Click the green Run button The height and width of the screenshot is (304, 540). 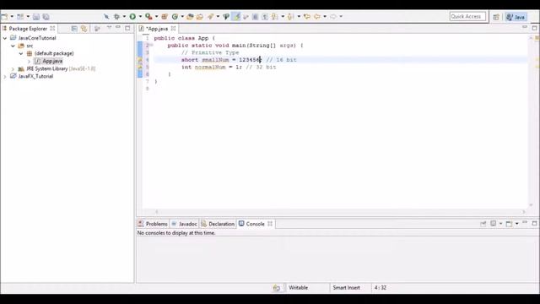pyautogui.click(x=132, y=16)
